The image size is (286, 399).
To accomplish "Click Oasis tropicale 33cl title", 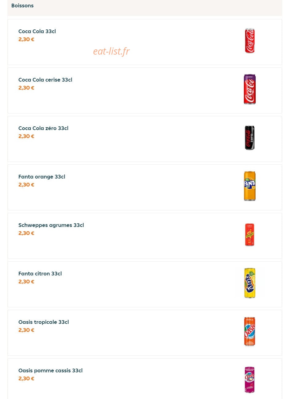I will [x=44, y=322].
